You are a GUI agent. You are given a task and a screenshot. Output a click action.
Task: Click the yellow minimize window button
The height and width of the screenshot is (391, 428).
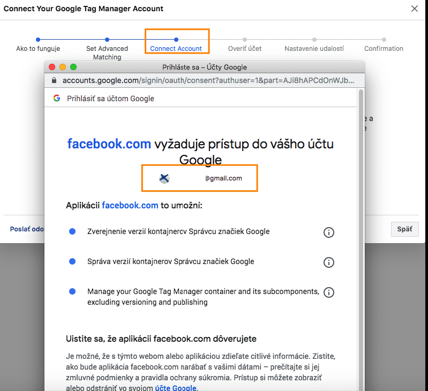point(63,67)
